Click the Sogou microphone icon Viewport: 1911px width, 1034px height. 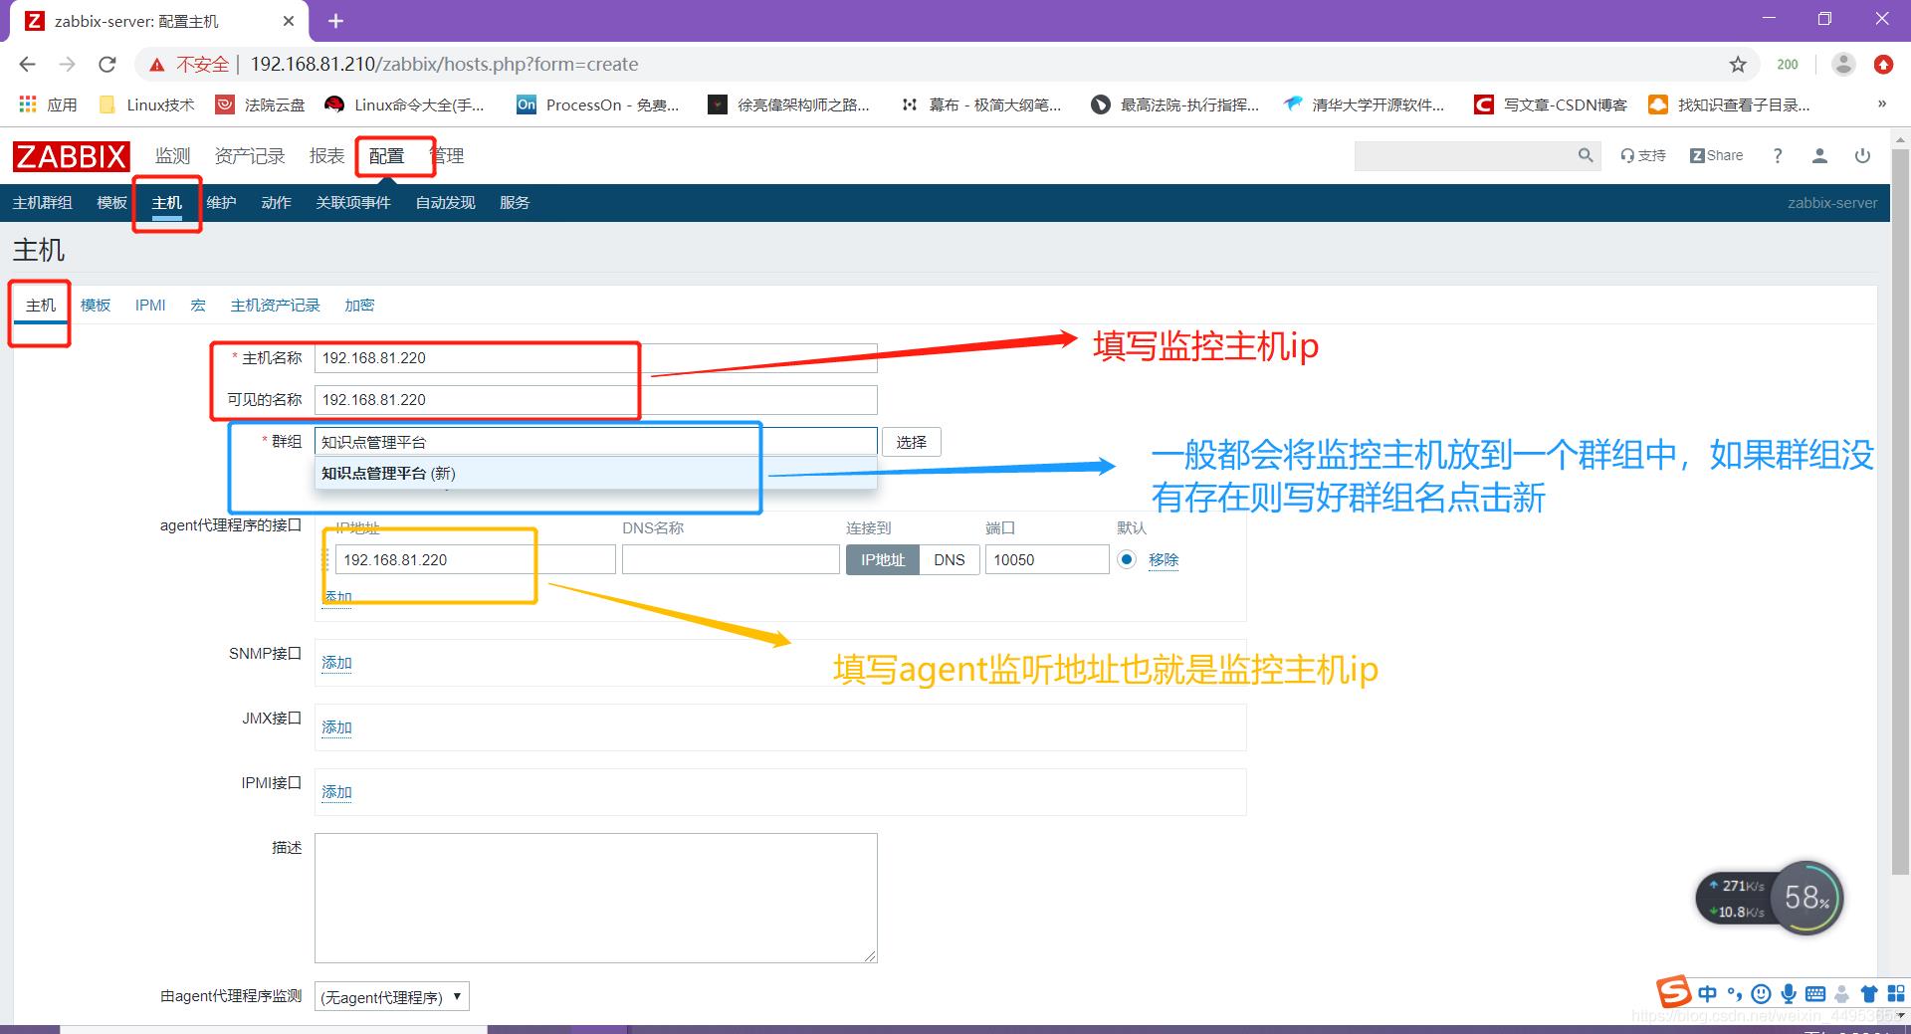[x=1789, y=993]
